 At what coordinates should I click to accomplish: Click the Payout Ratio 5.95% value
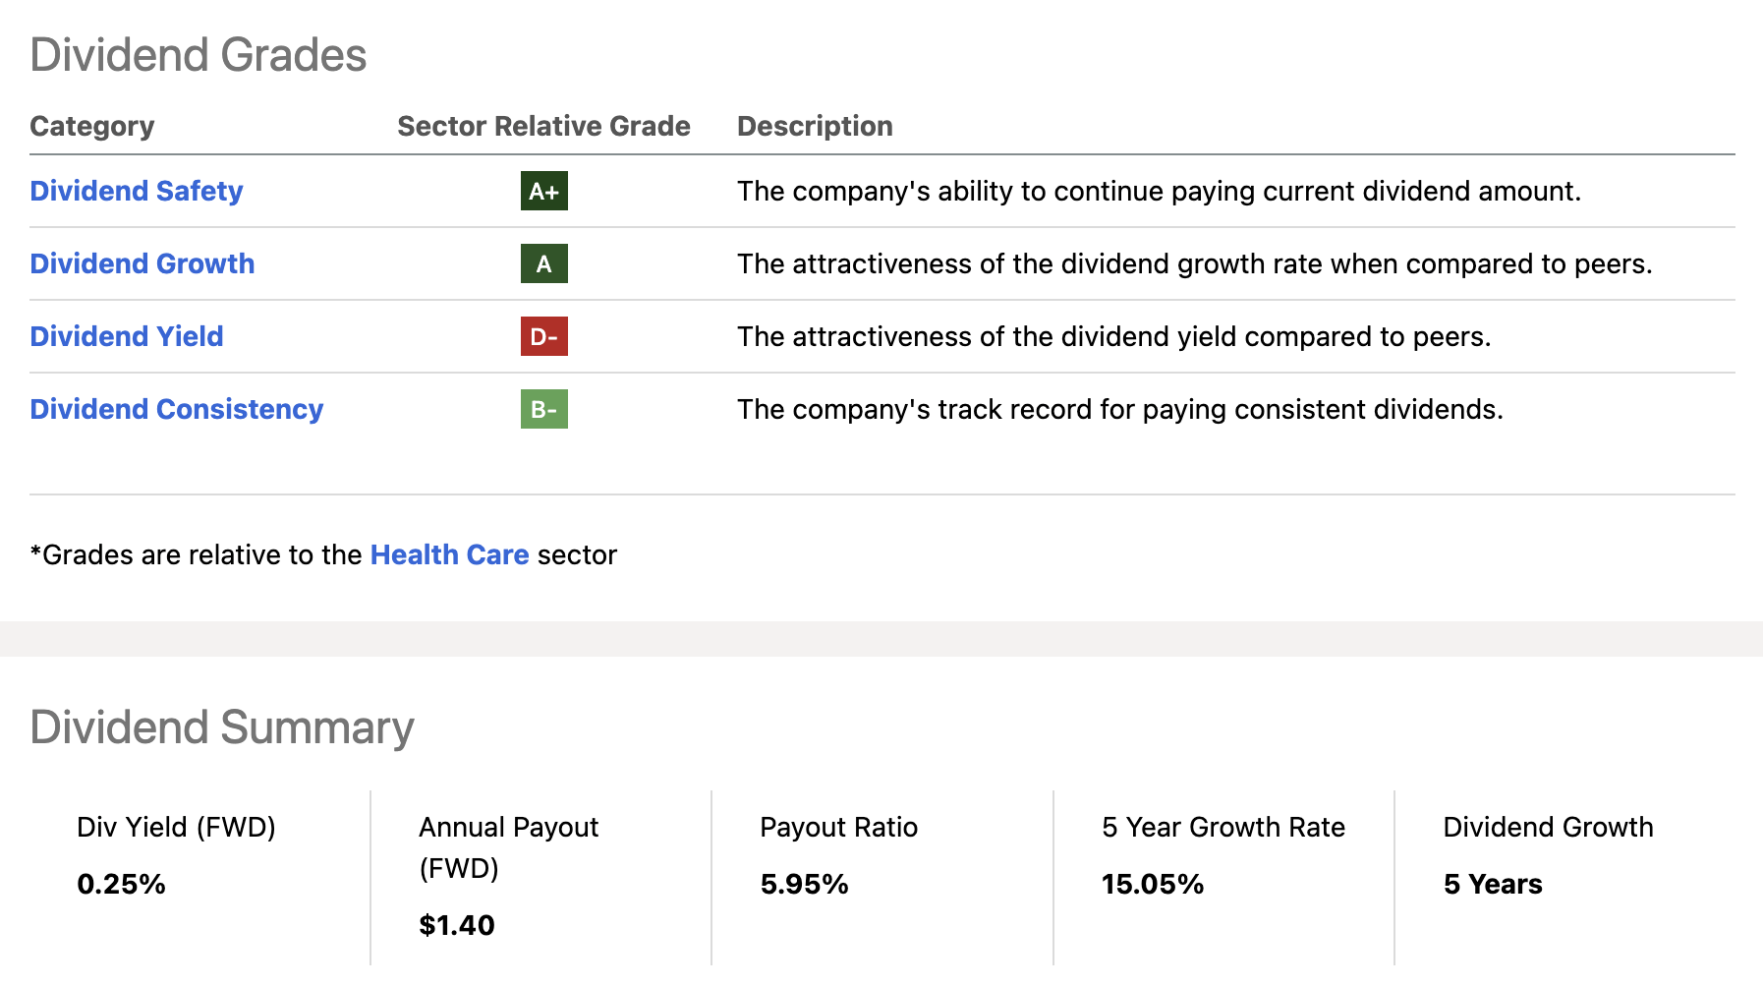804,884
